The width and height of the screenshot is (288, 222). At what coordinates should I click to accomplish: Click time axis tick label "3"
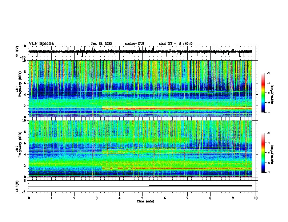(x=97, y=198)
